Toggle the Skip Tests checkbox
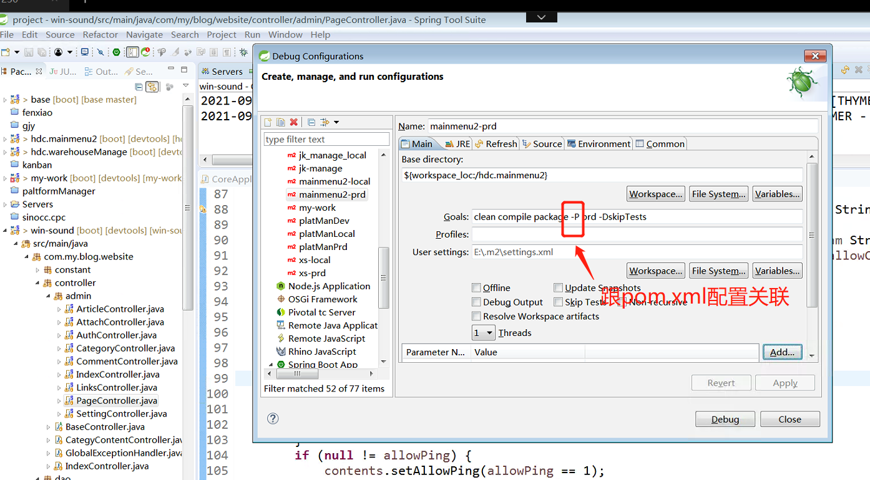Viewport: 870px width, 480px height. [558, 302]
